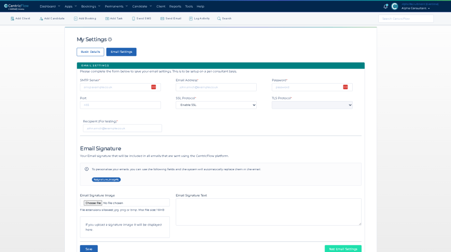Click the Add Booking toolbar icon

(x=76, y=18)
